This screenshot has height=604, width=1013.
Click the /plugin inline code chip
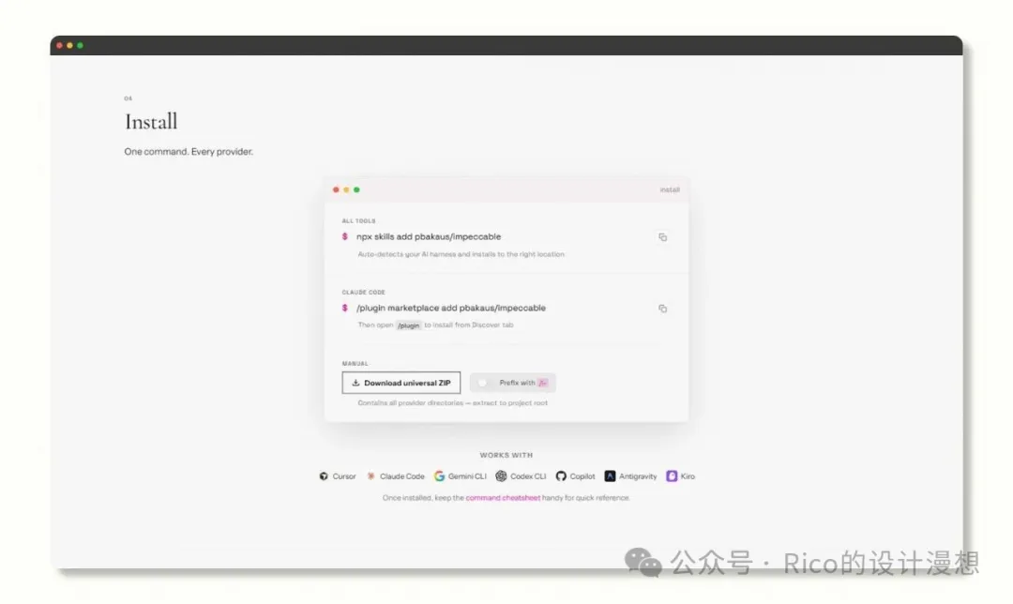(x=408, y=325)
